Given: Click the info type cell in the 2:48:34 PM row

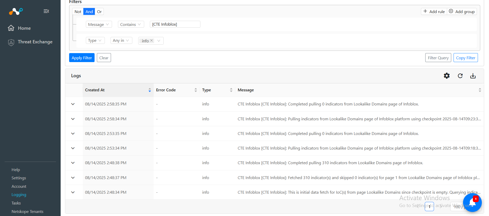Looking at the screenshot, I should pos(206,192).
